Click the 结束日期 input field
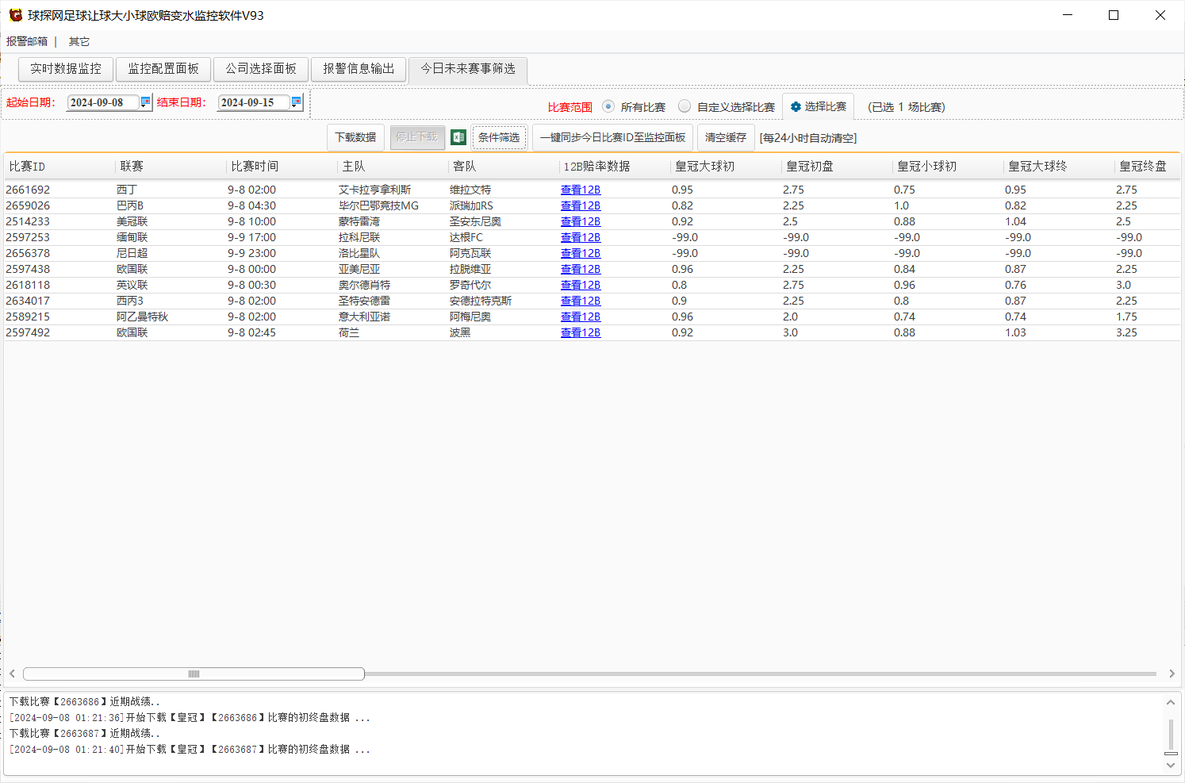 254,102
